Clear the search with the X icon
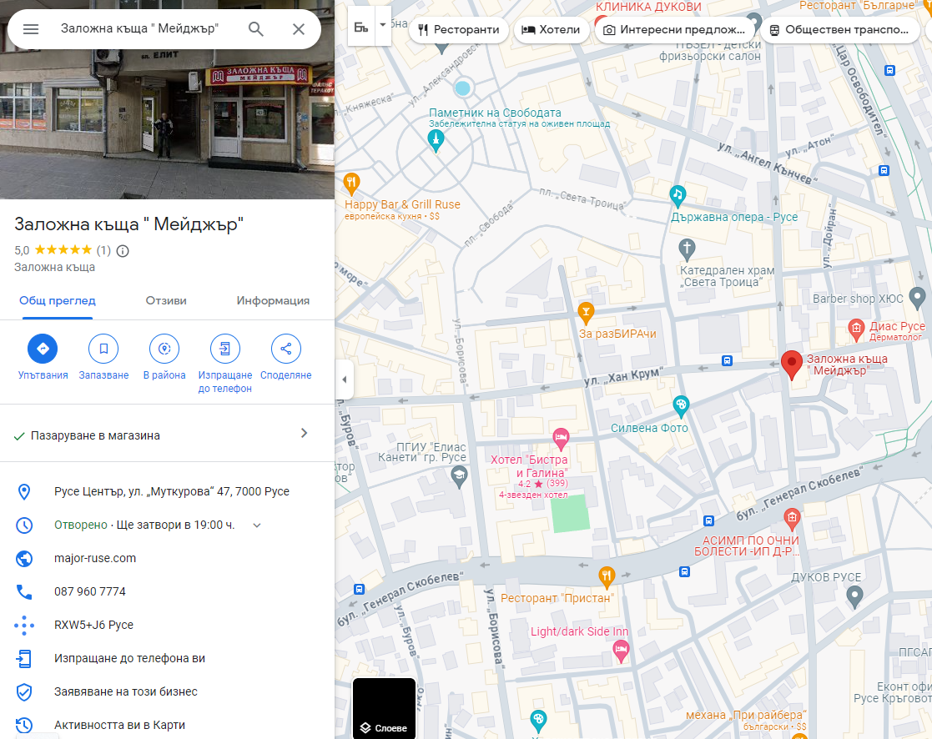The image size is (932, 739). (x=299, y=29)
